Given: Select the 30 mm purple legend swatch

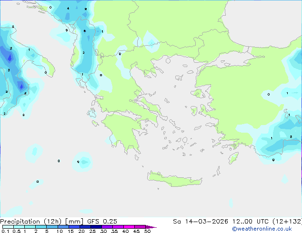Looking at the screenshot, I should tap(107, 227).
